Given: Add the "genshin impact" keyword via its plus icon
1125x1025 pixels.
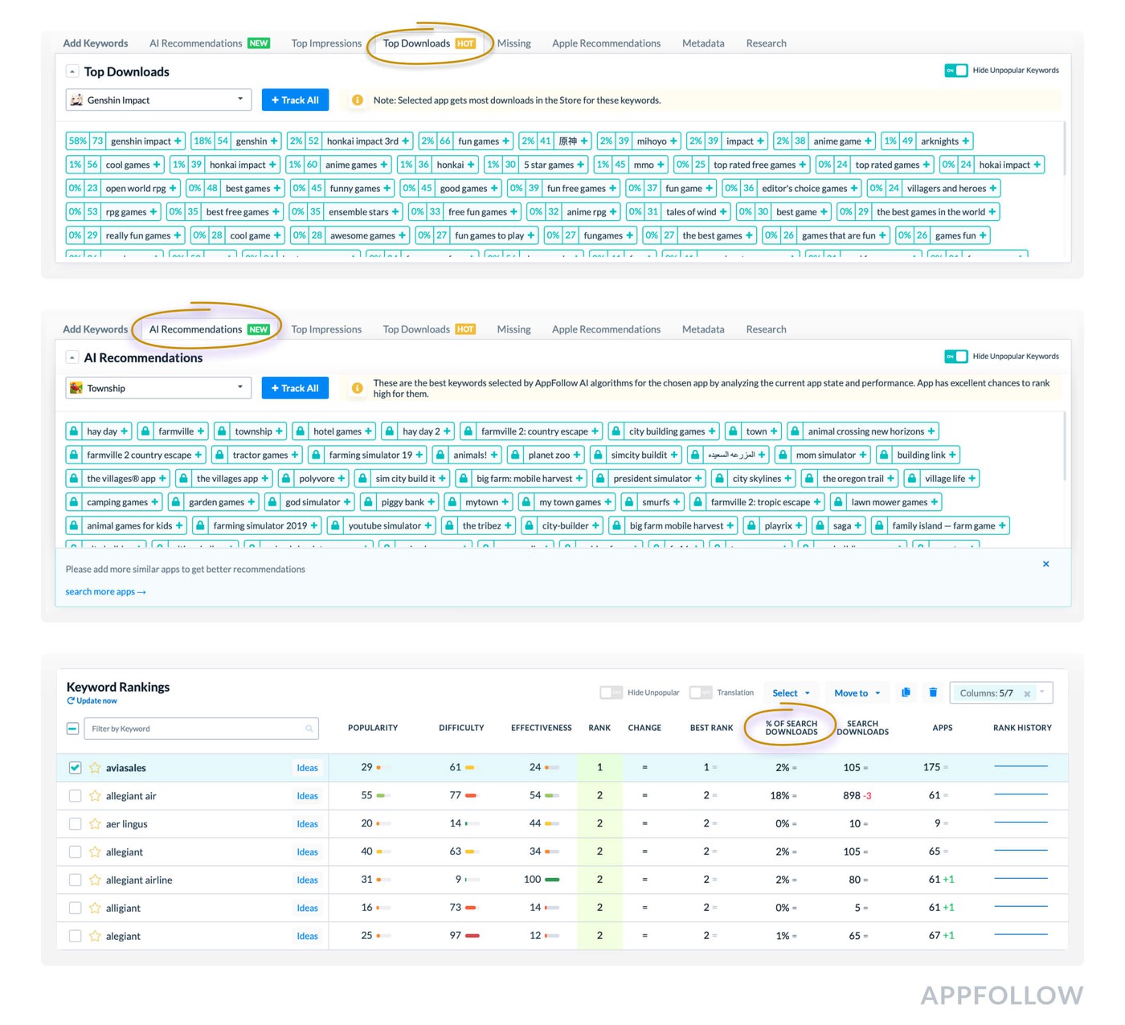Looking at the screenshot, I should 178,141.
